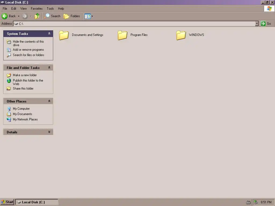Open the Tools menu
275x206 pixels.
coord(50,9)
